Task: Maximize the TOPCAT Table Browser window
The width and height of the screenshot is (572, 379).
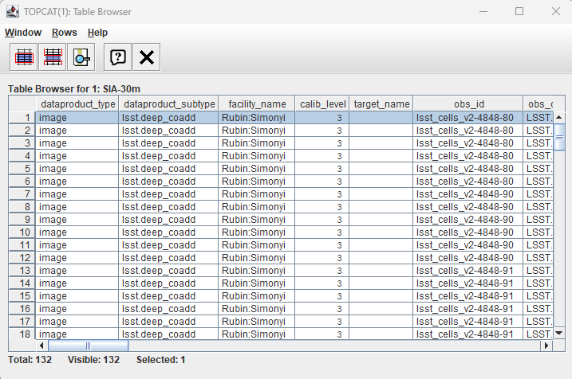Action: (519, 12)
